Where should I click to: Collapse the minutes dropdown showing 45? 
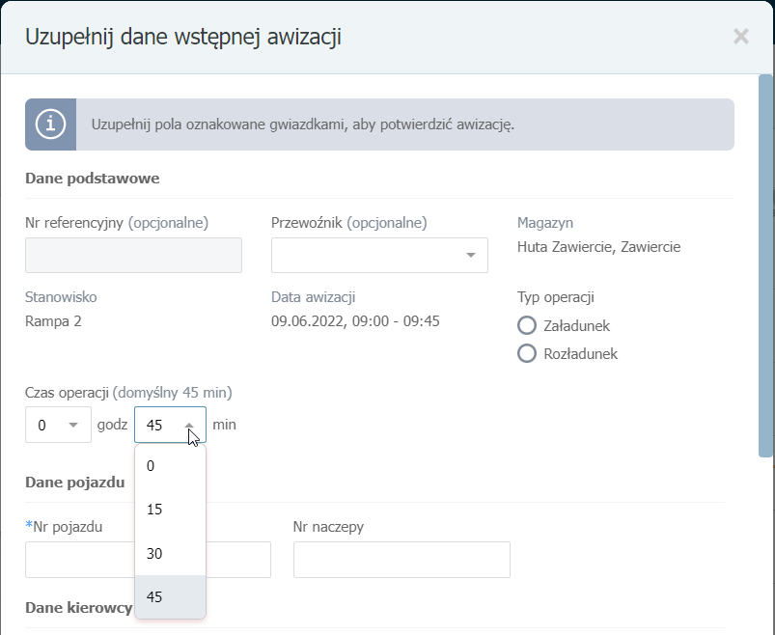click(170, 425)
